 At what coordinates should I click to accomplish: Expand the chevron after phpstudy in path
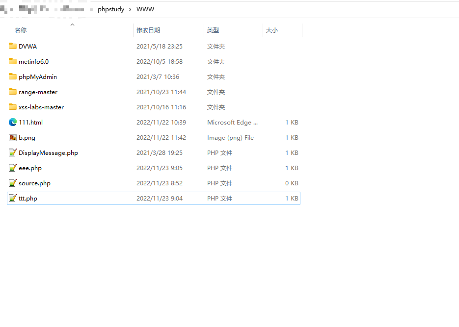(x=130, y=9)
